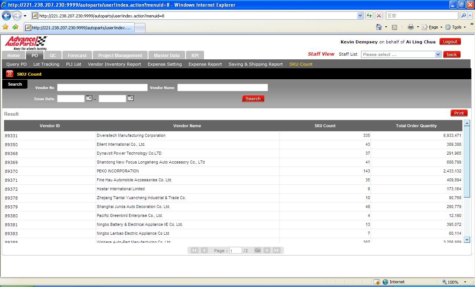Open Vendor Inventory Report submenu

[x=114, y=64]
